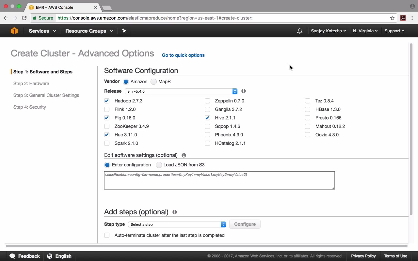The height and width of the screenshot is (261, 418).
Task: Uncheck the Hive 2.1.1 application
Action: [207, 118]
